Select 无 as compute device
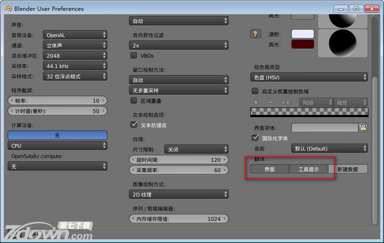The width and height of the screenshot is (384, 243). (x=58, y=135)
